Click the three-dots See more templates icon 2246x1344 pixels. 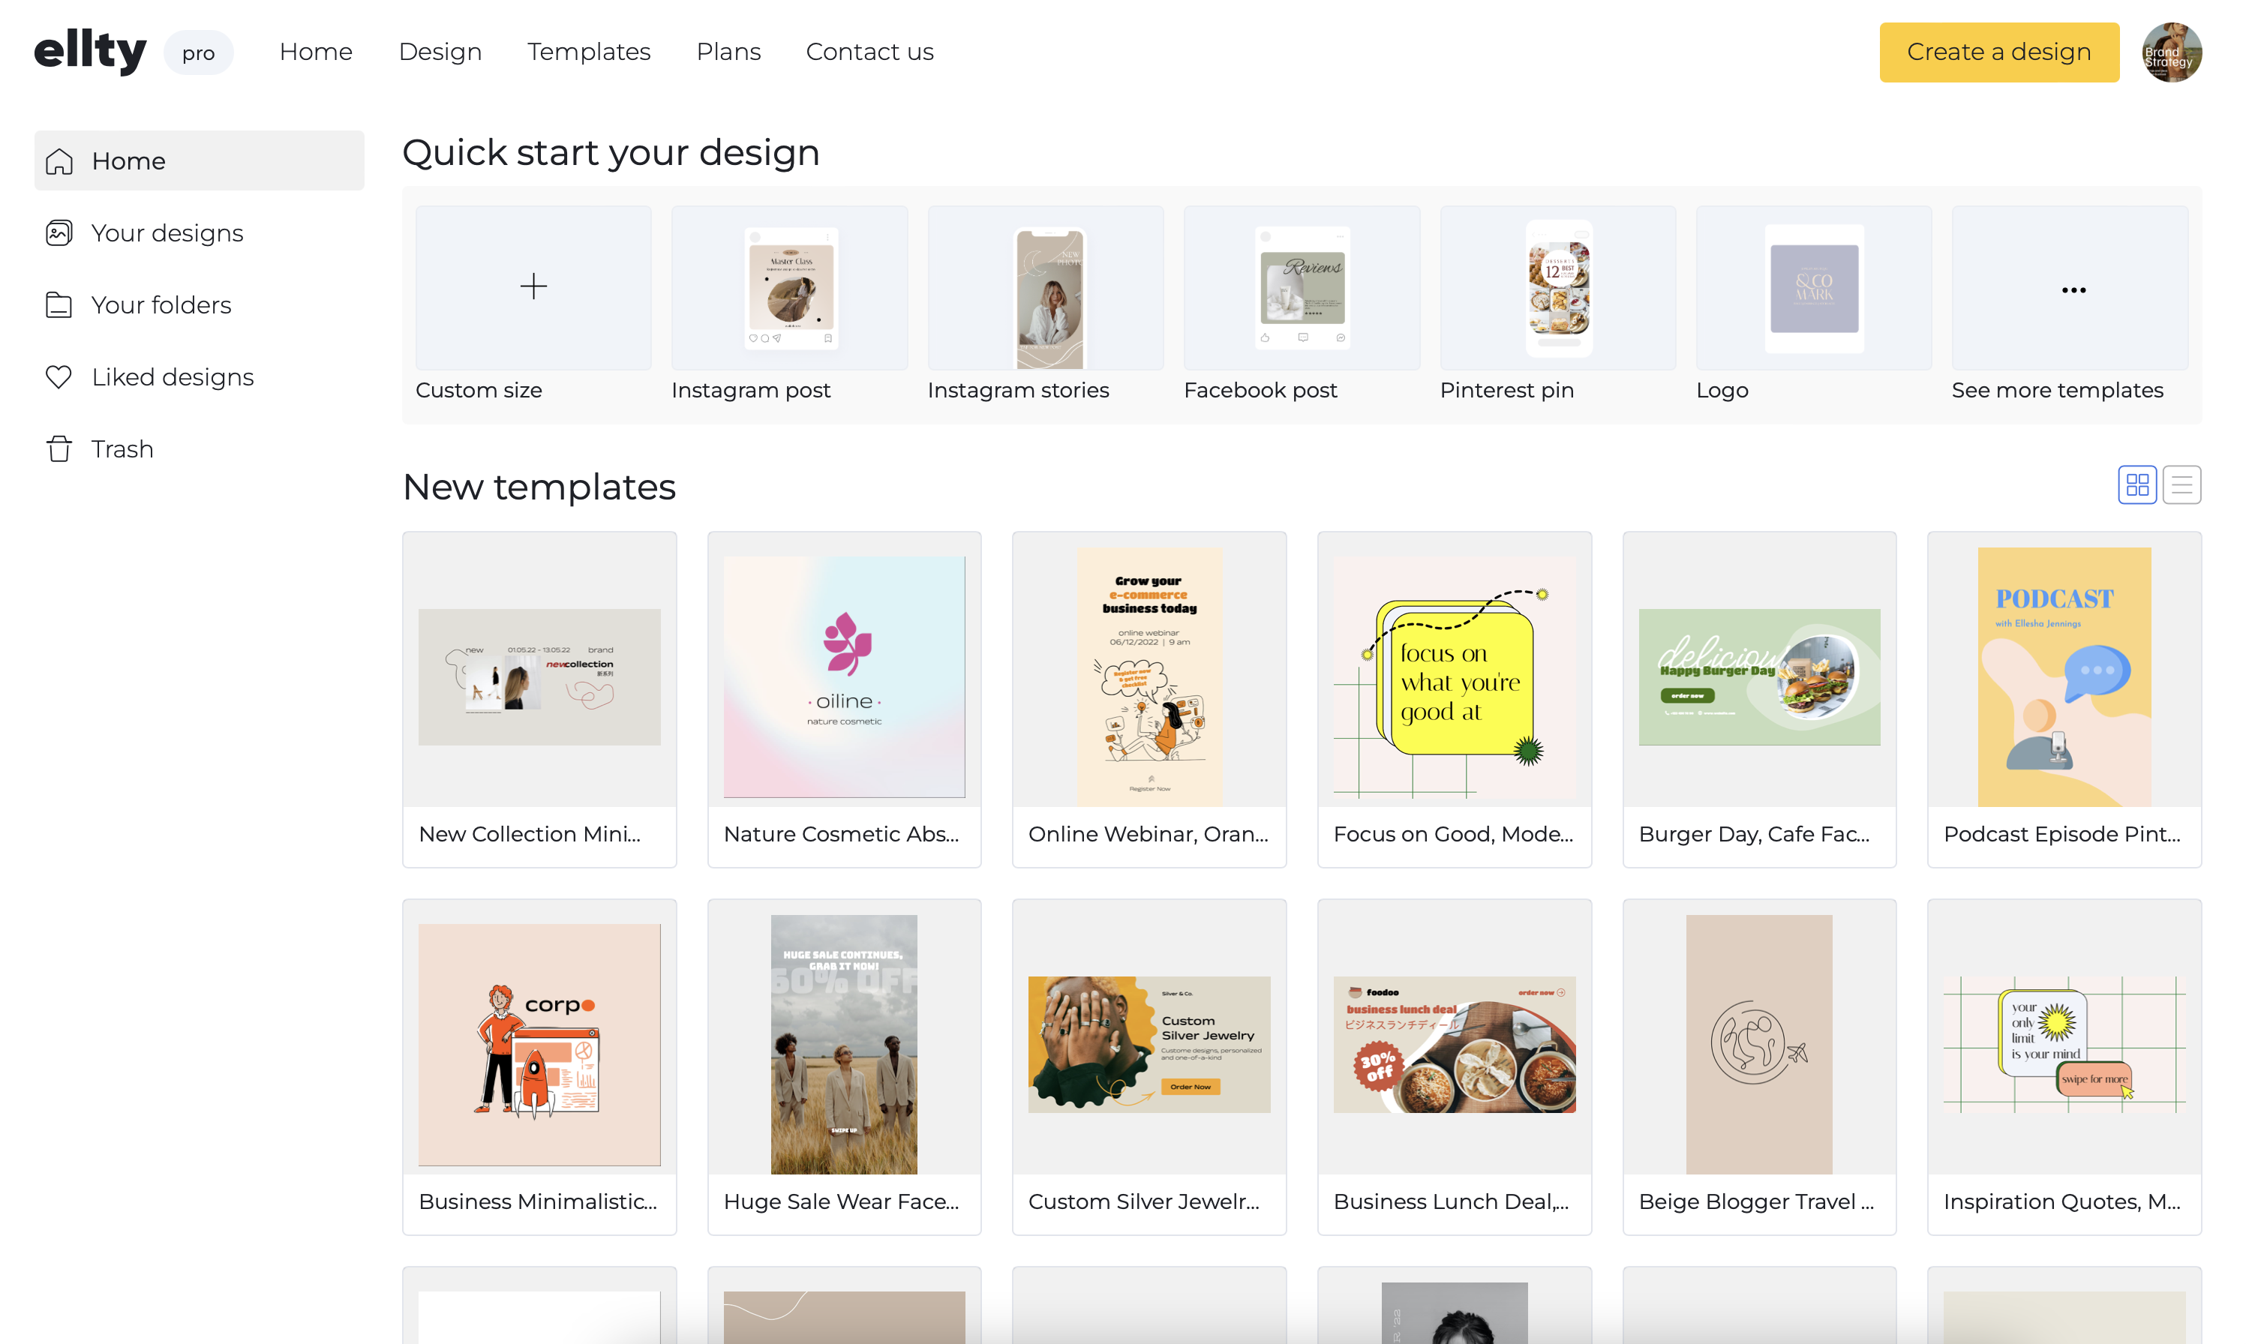[x=2073, y=289]
